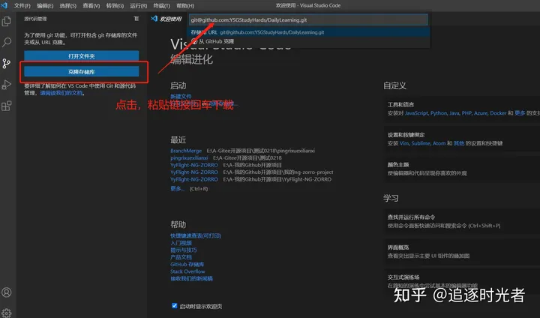
Task: Open YyFlight-NG-ZORRO in 我的Github开源项目 folder
Action: click(x=194, y=165)
